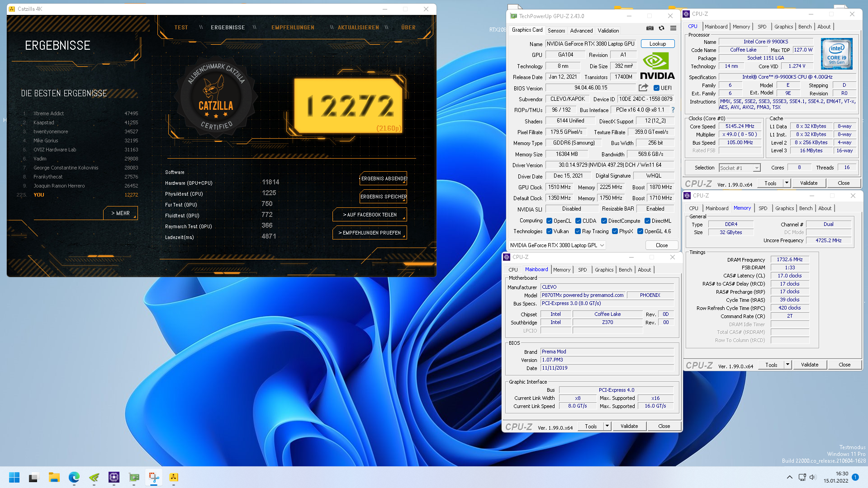Toggle the CUDA checkbox

point(578,221)
